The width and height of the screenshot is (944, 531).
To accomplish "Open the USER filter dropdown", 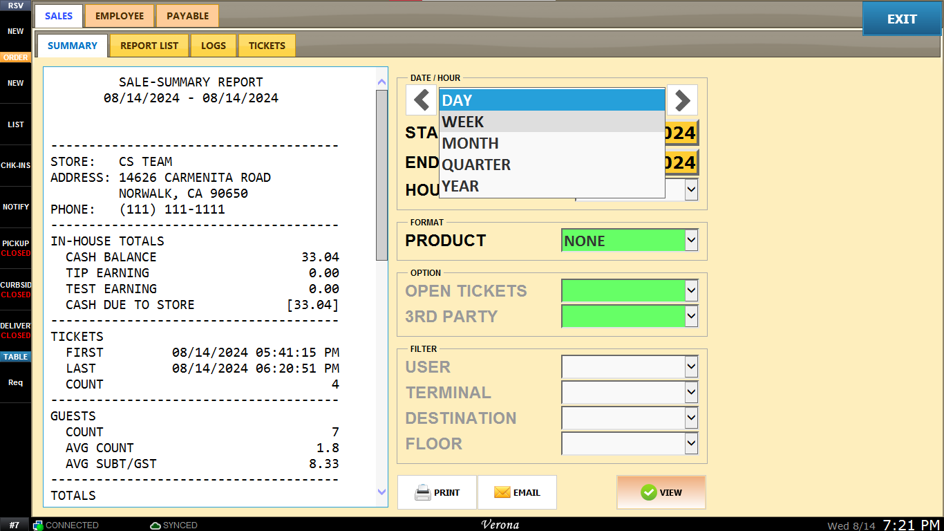I will (630, 367).
